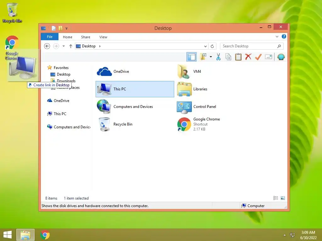Click the network tray icon
322x241 pixels.
click(292, 235)
